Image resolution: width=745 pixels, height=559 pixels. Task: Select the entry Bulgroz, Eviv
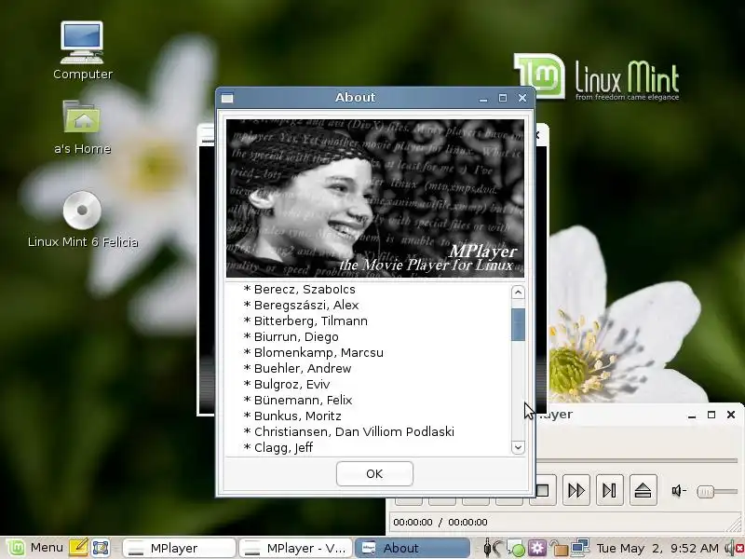pos(287,384)
